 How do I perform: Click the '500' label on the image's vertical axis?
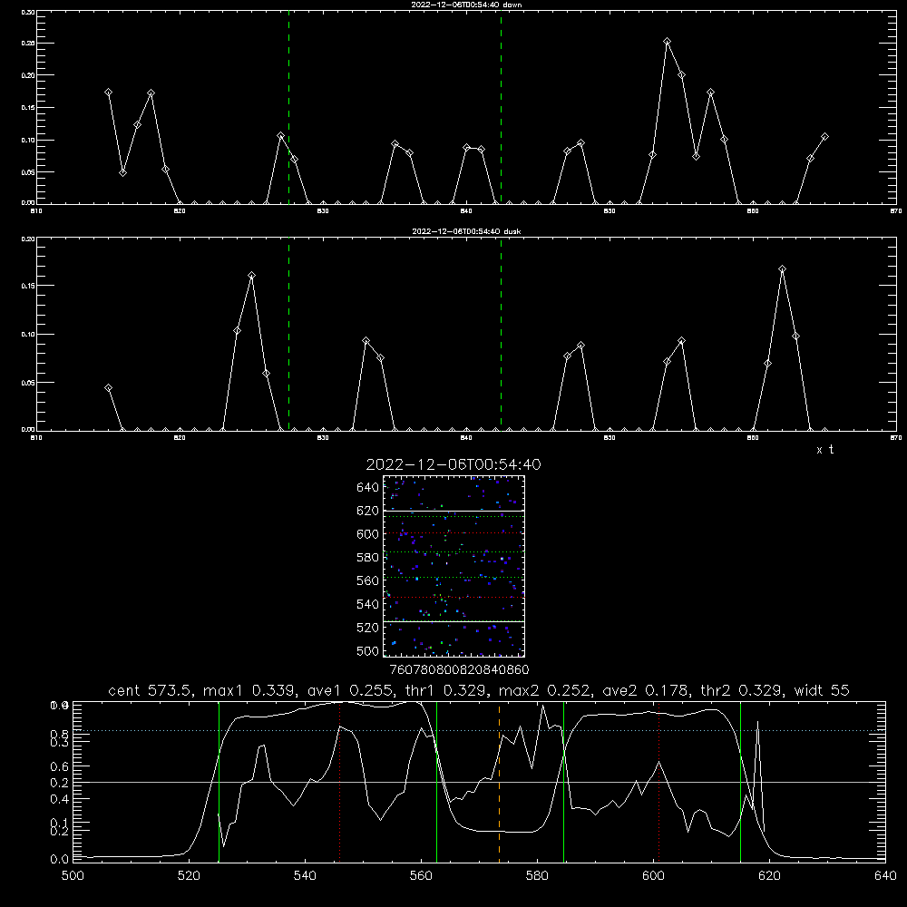[368, 650]
